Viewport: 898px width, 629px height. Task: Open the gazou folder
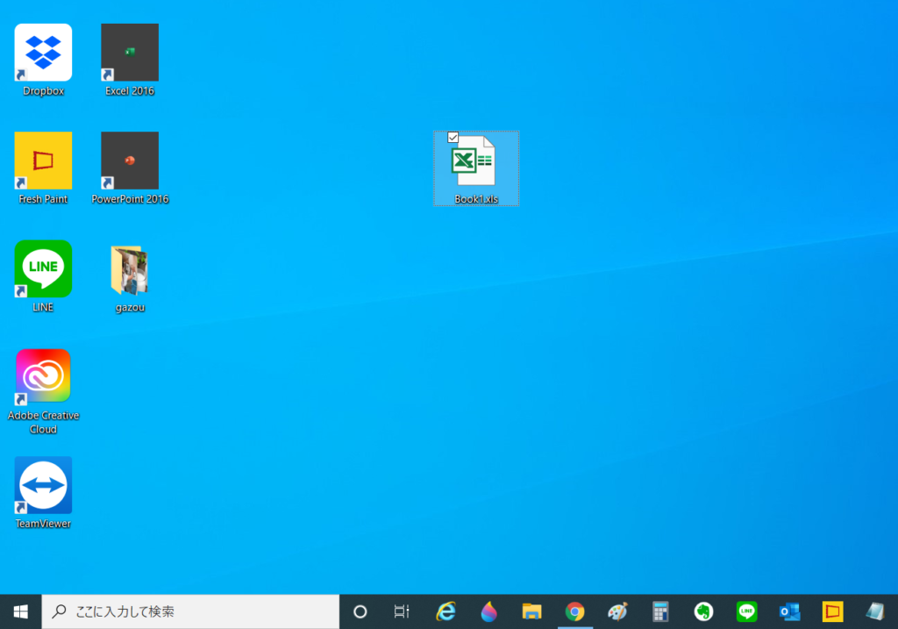point(129,269)
